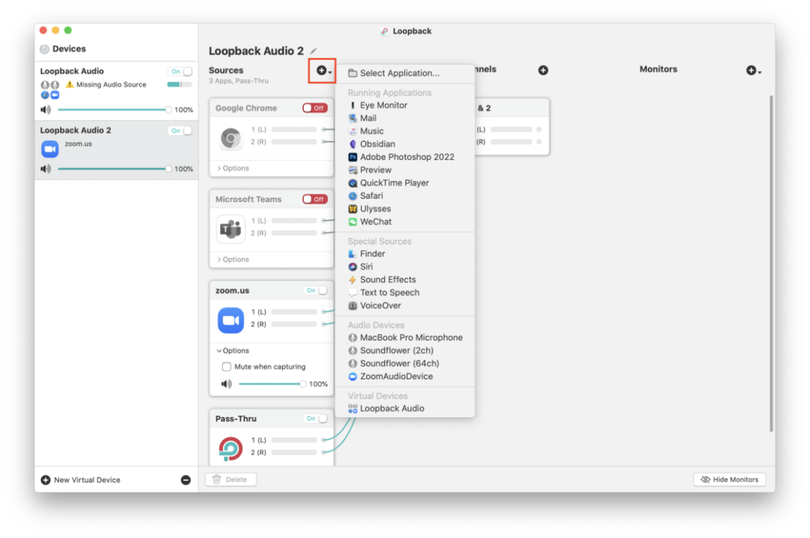Click the Missing Audio Source warning icon
The width and height of the screenshot is (810, 538).
(x=70, y=84)
